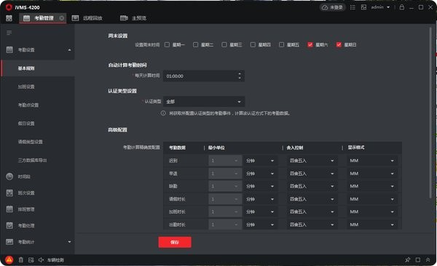Click 迟到 row minimum unit value field
The height and width of the screenshot is (266, 437).
(225, 161)
